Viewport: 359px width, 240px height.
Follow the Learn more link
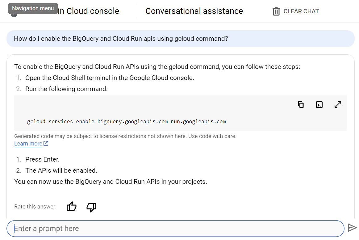point(28,144)
